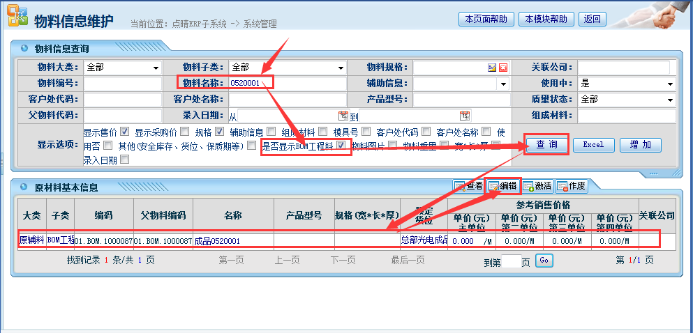Open the calendar picker for end date
Image resolution: width=693 pixels, height=333 pixels.
coord(464,116)
